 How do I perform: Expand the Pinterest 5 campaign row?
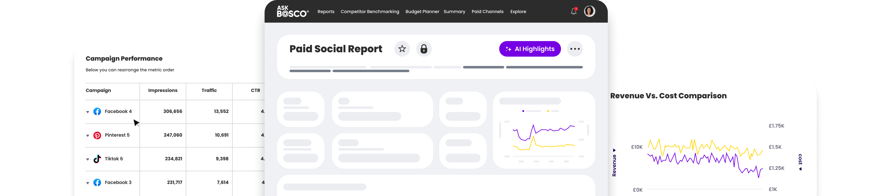tap(87, 136)
